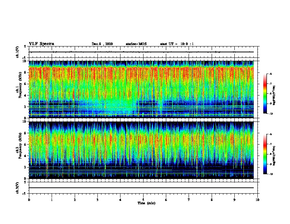This screenshot has width=290, height=224.
Task: Click the "Dec. 8, 2020" date label
Action: click(x=102, y=44)
